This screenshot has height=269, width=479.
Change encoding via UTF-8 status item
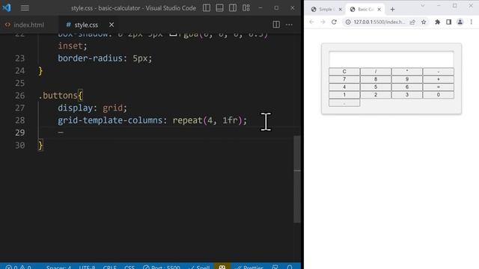point(87,268)
